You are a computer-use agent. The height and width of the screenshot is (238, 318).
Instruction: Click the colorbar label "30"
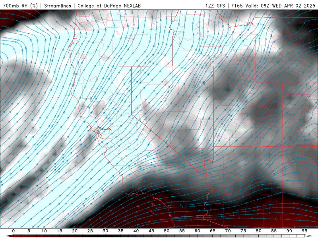pos(105,231)
